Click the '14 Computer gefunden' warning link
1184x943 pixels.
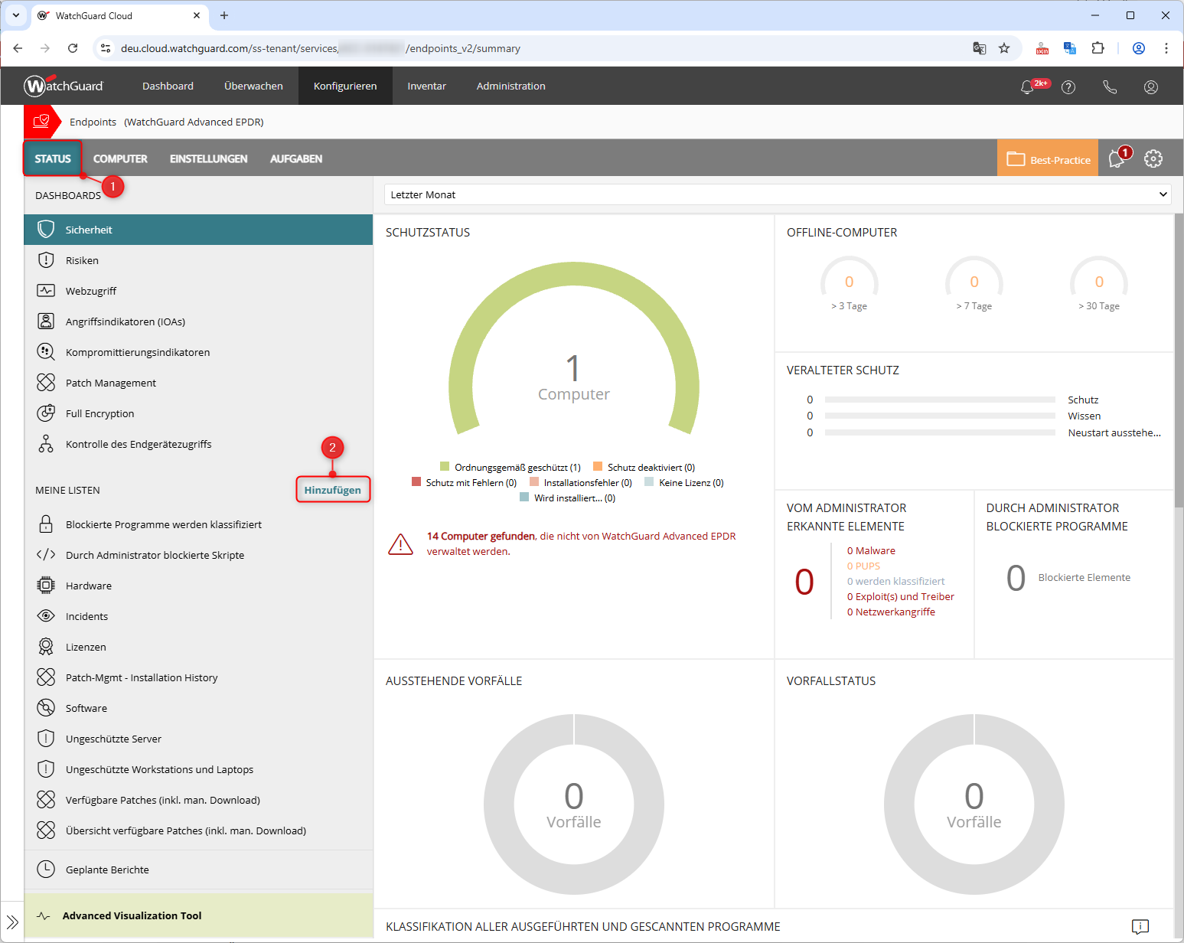pos(481,536)
